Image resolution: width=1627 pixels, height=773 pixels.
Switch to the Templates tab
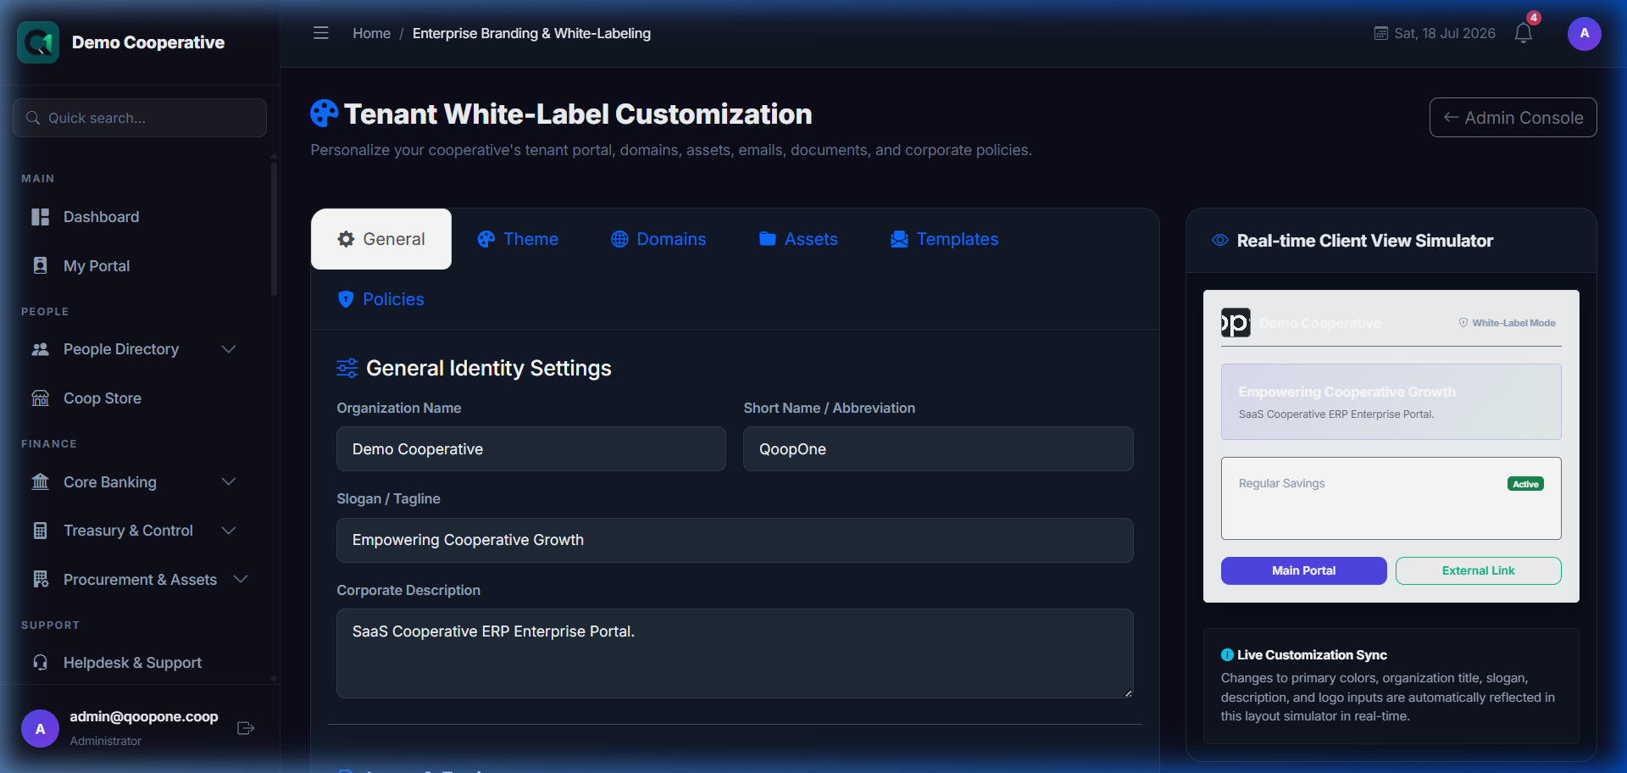tap(944, 239)
